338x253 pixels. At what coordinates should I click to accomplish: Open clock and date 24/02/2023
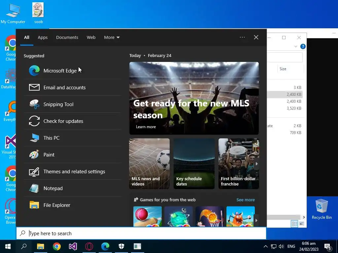(x=309, y=246)
